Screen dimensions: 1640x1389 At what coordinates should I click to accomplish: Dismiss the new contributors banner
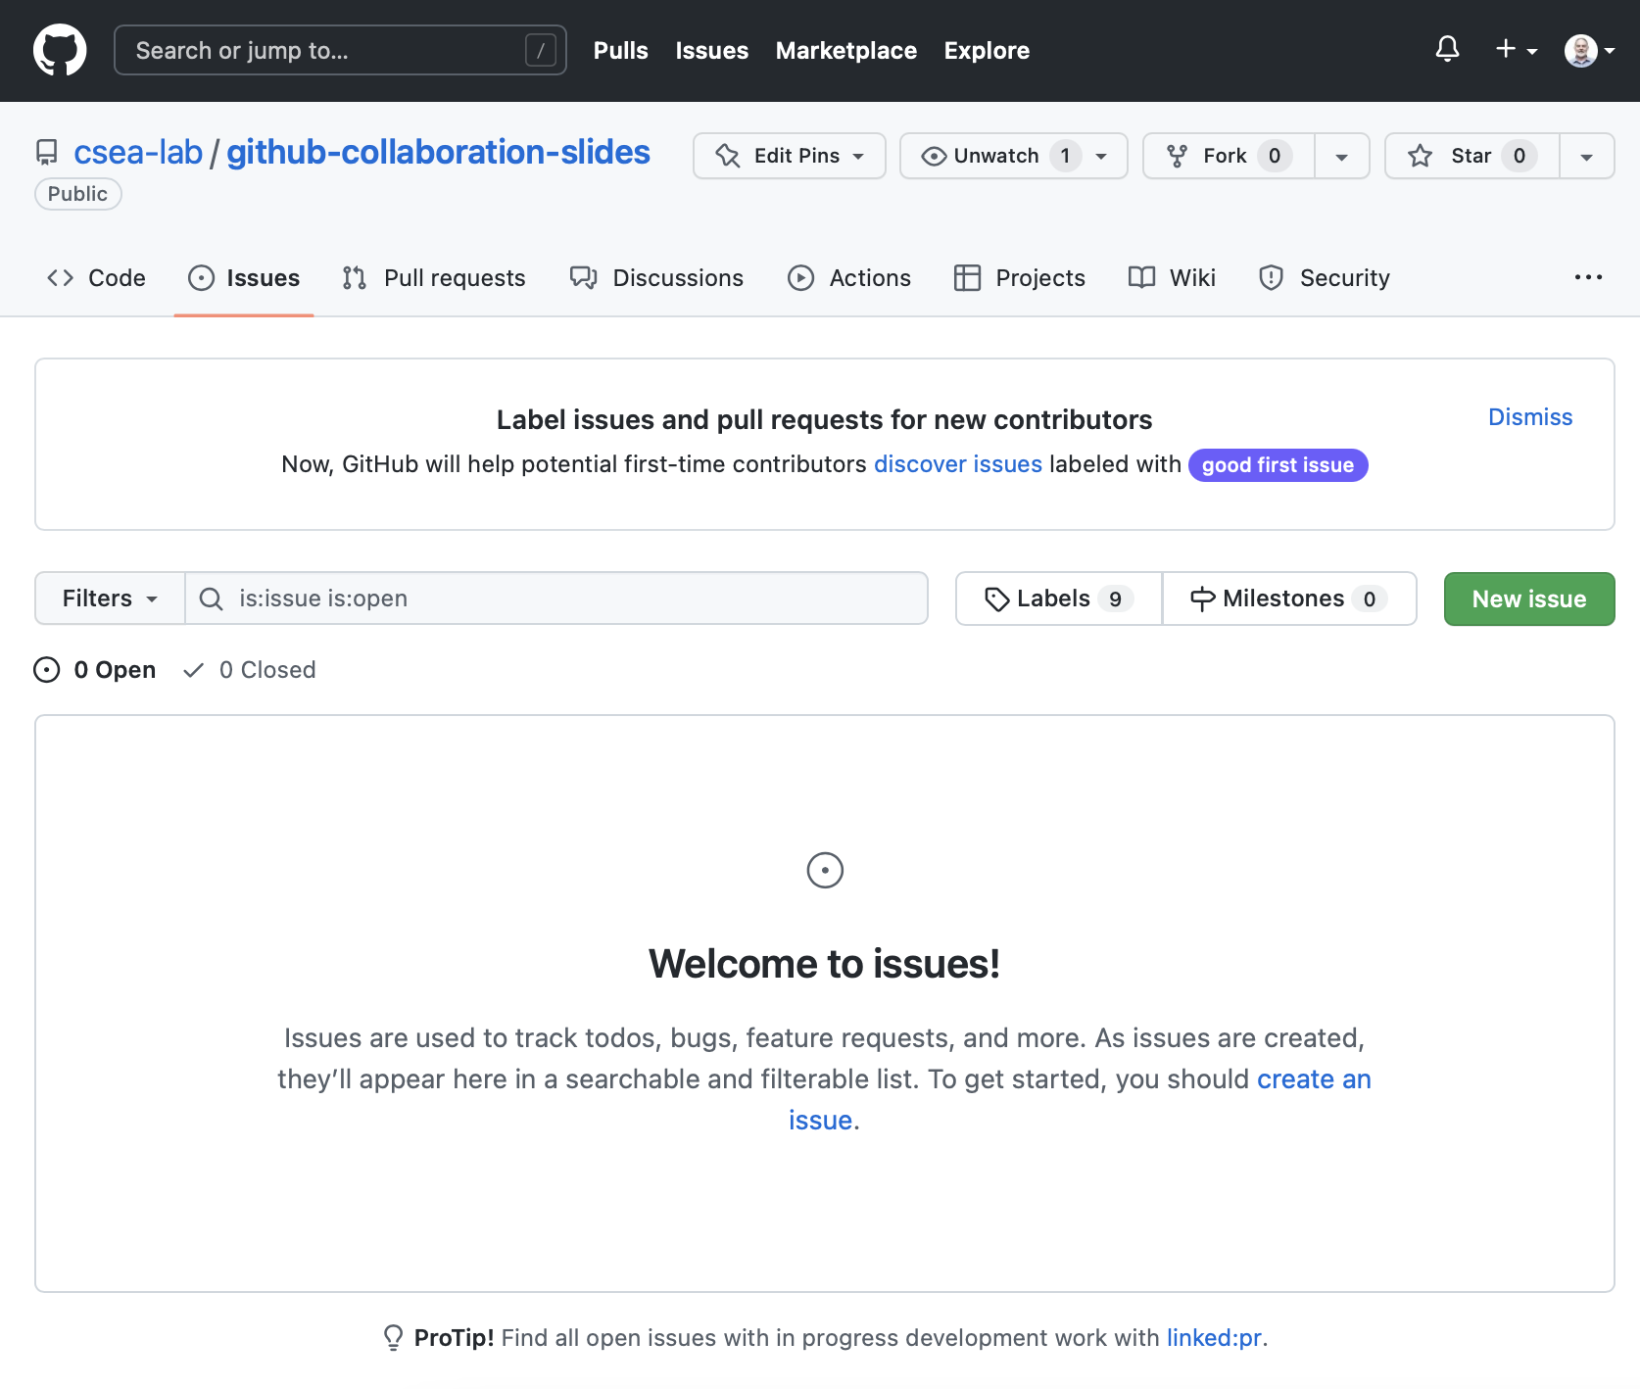click(1529, 417)
